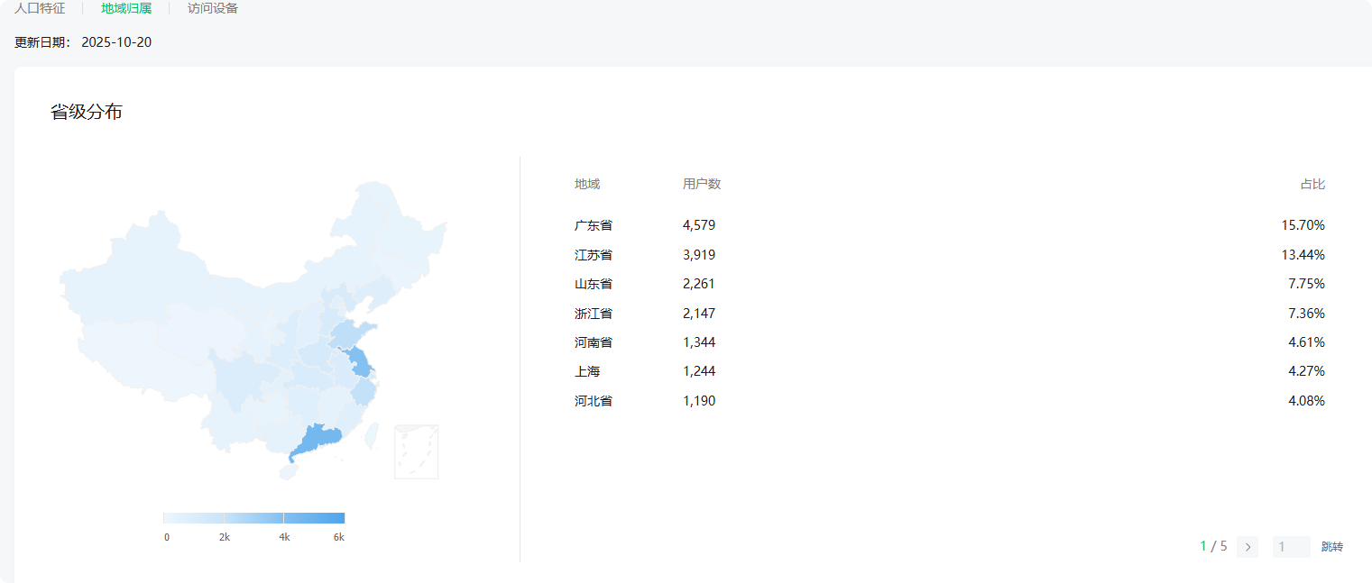Click the percentage 4.61%
This screenshot has width=1372, height=583.
[x=1307, y=342]
